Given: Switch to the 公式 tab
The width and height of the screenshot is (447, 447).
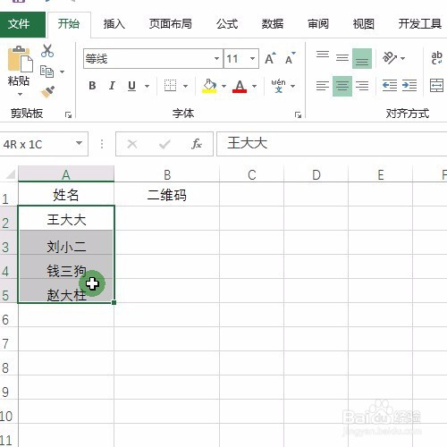Looking at the screenshot, I should [227, 24].
